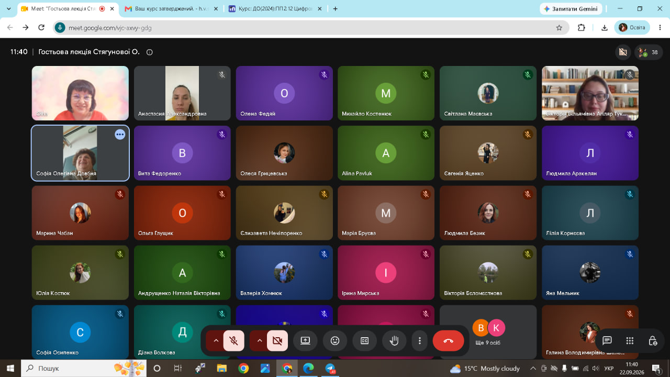
Task: Reload the Google Meet page
Action: [x=42, y=28]
